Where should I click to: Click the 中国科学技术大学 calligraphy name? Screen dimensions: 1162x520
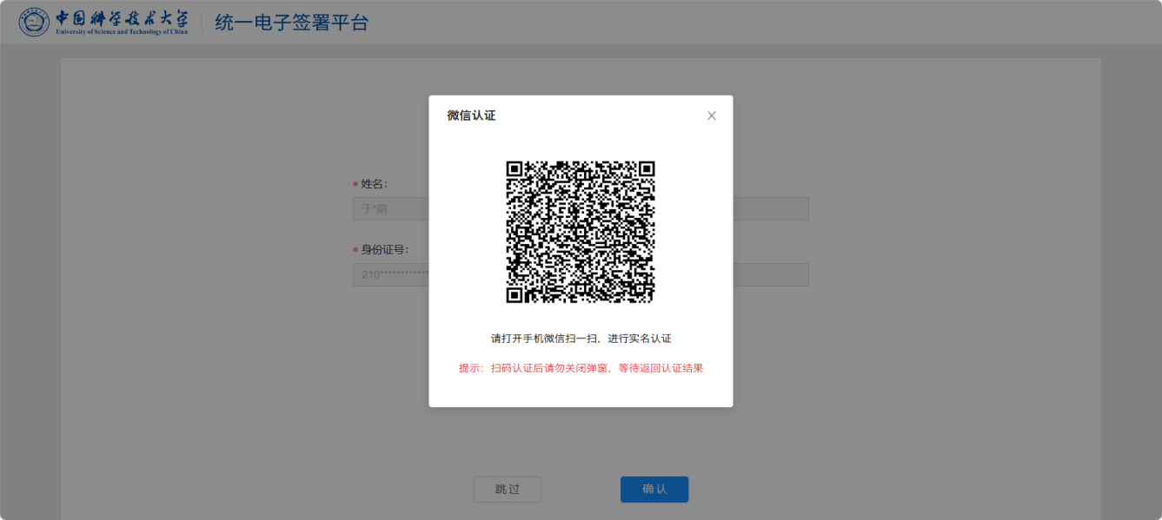point(122,17)
